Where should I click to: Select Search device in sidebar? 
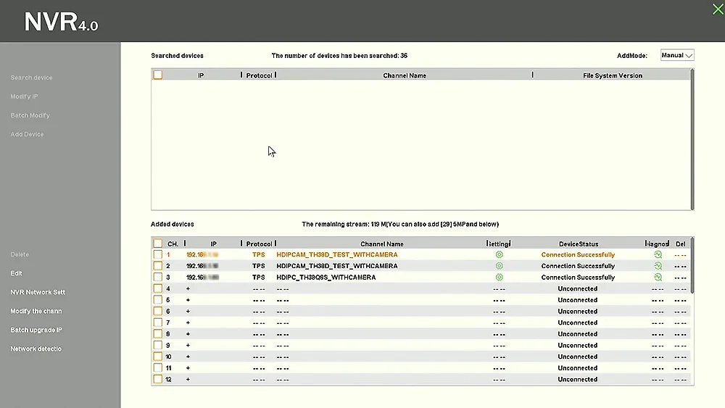(x=31, y=78)
